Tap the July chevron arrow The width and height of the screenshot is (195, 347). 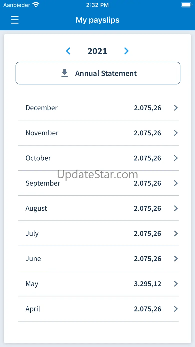(176, 233)
